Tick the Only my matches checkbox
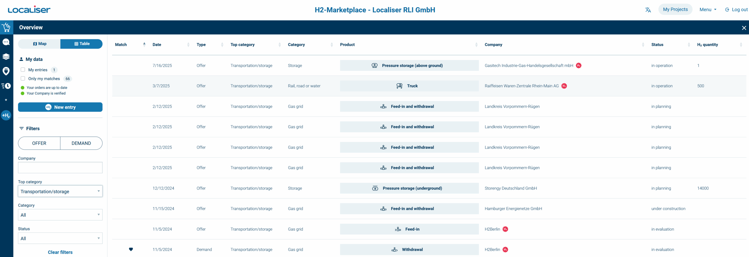 click(x=23, y=79)
